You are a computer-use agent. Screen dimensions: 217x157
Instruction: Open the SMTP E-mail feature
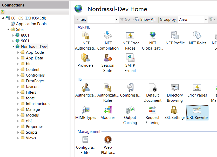click(130, 63)
